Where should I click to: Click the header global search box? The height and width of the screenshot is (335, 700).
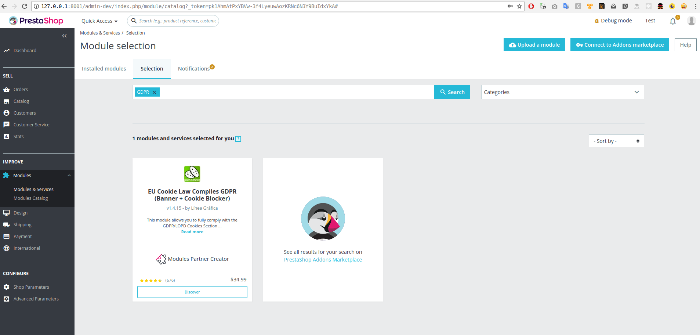click(173, 21)
